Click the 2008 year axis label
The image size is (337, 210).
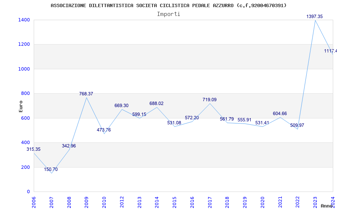pos(69,202)
